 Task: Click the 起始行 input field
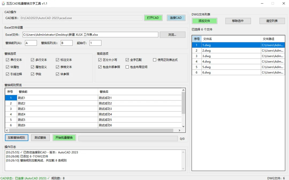pos(95,43)
